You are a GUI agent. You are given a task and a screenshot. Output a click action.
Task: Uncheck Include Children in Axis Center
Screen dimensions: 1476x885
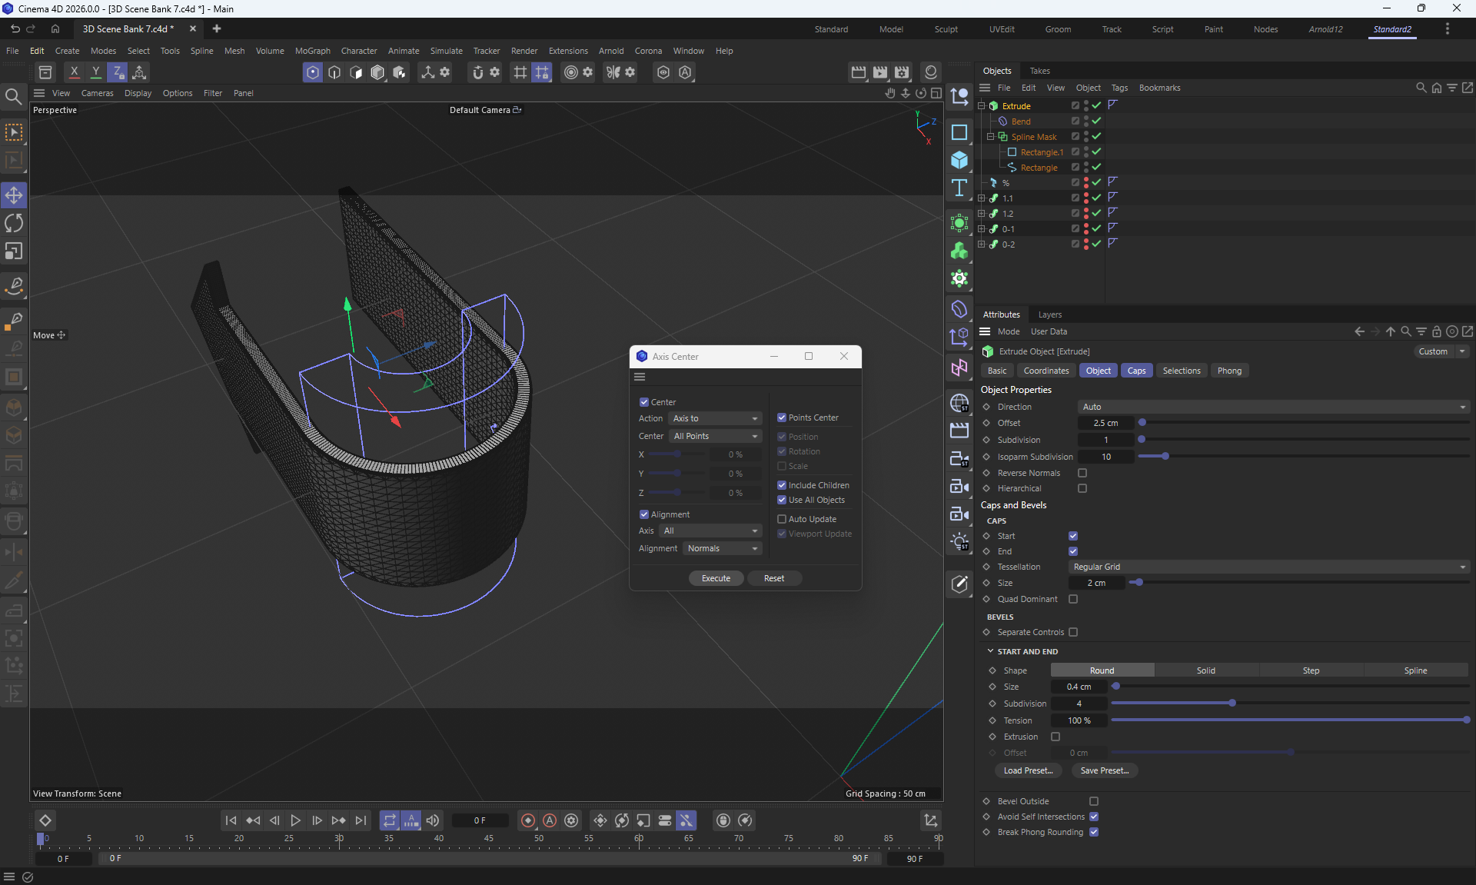pyautogui.click(x=782, y=485)
